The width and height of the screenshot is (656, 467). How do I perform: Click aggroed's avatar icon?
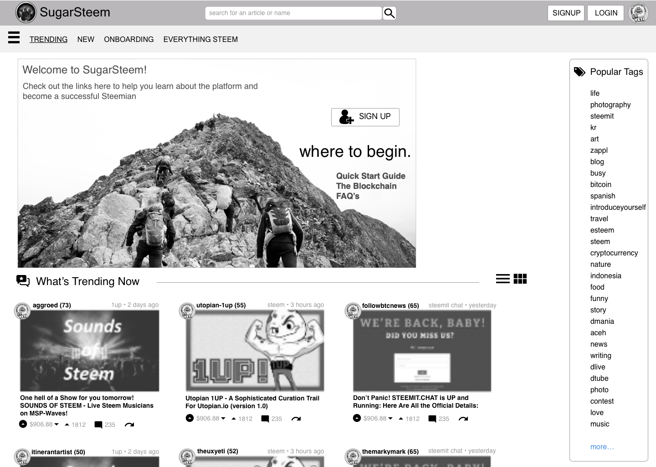(22, 311)
